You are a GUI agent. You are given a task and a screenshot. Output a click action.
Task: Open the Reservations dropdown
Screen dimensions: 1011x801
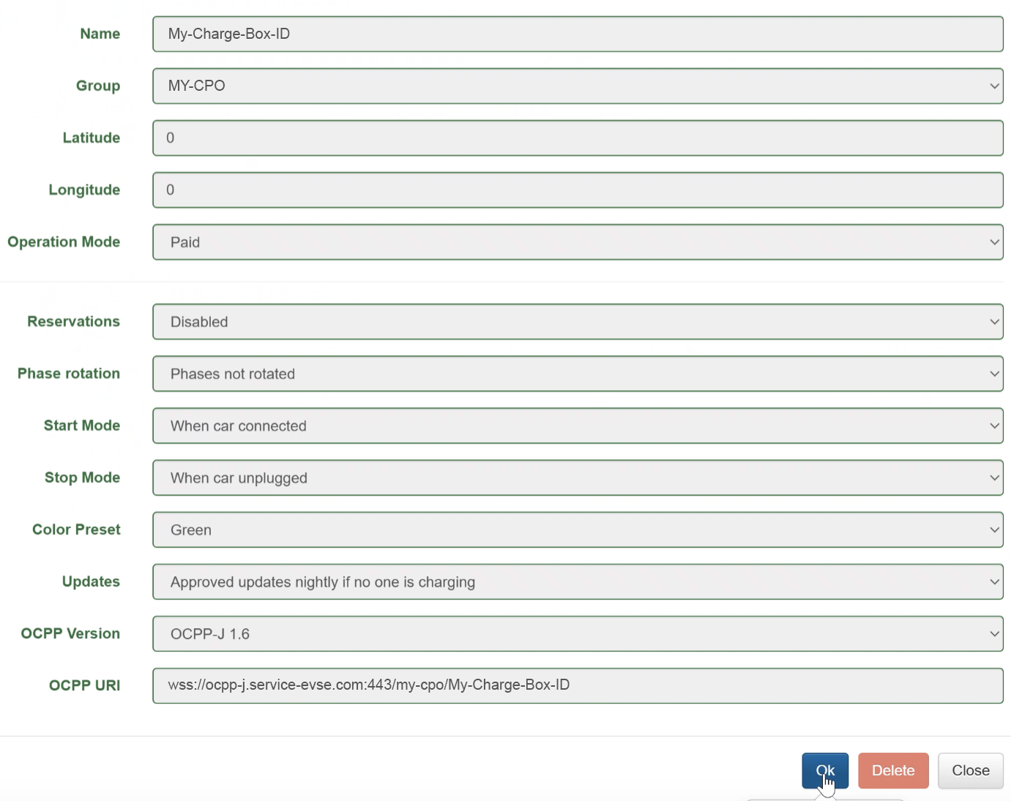pos(577,322)
